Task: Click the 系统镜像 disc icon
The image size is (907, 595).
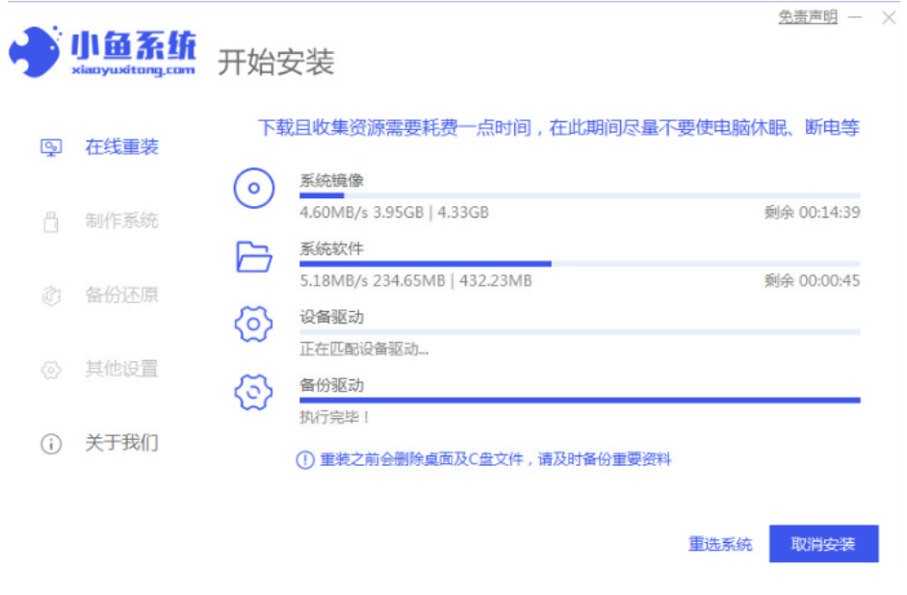Action: (254, 188)
